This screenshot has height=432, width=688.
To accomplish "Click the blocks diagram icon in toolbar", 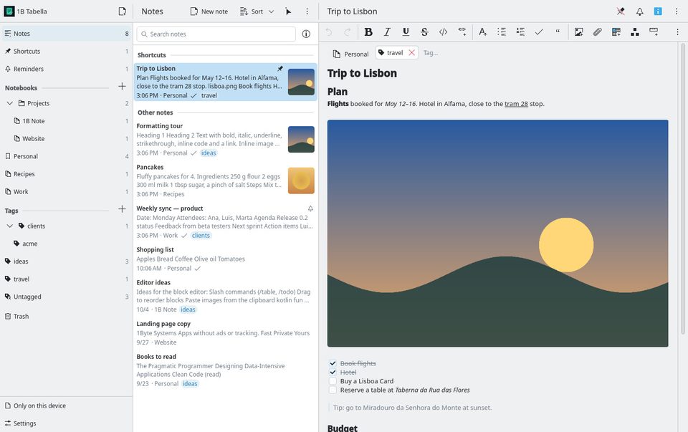I will point(635,32).
